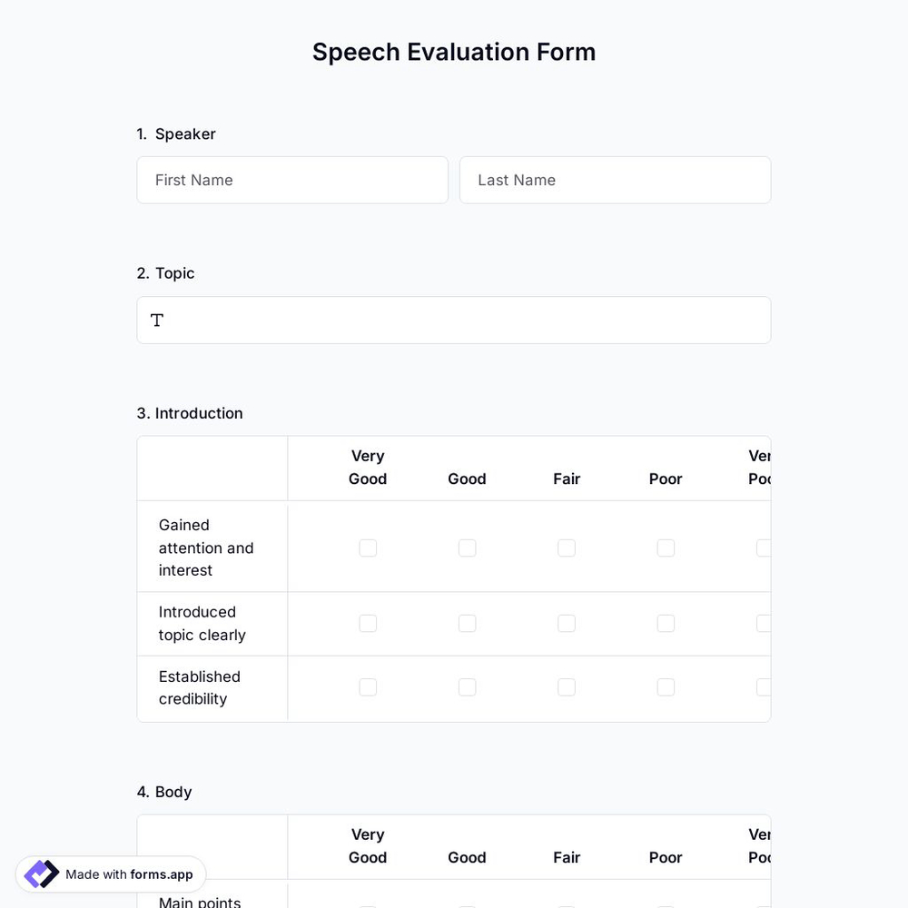Check Poor for Gained attention and interest
Viewport: 908px width, 908px height.
[x=666, y=548]
